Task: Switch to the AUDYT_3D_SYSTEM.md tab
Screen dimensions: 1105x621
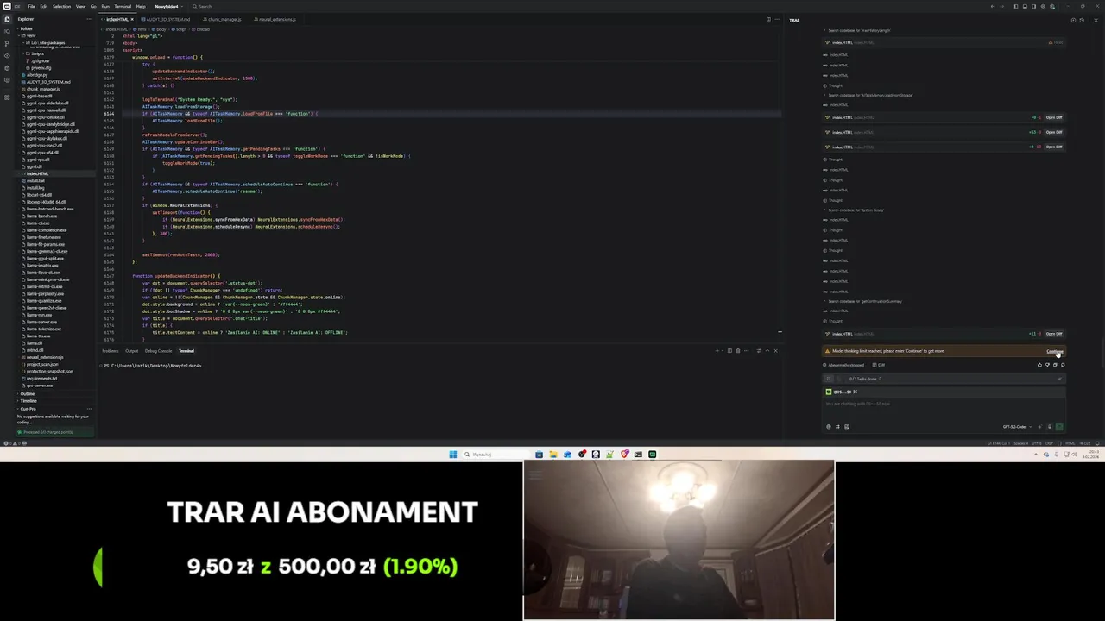Action: [x=168, y=19]
